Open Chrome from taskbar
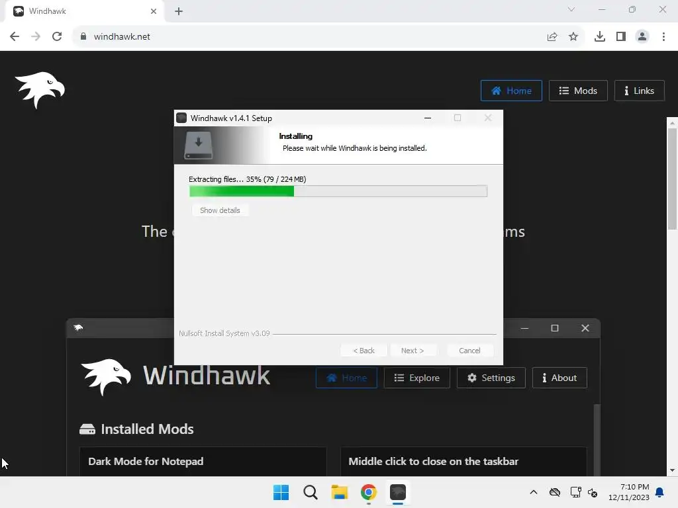The height and width of the screenshot is (508, 678). [368, 492]
